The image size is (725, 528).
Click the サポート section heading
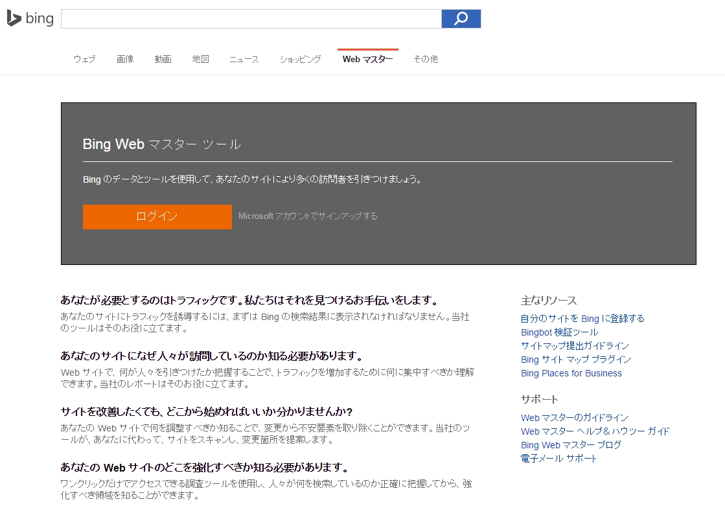[x=540, y=400]
